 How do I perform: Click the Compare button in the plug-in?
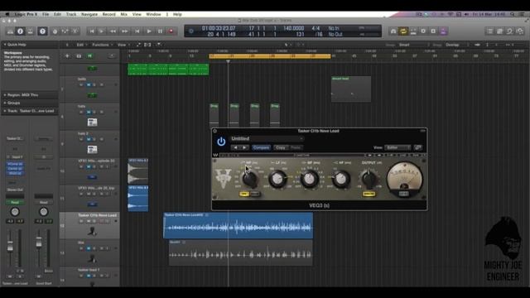[x=261, y=147]
